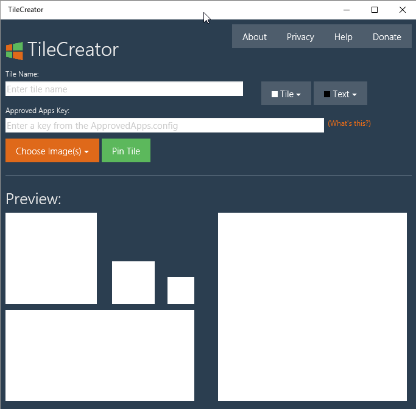Click the Approved Apps Key: label
The image size is (416, 409).
click(x=37, y=111)
